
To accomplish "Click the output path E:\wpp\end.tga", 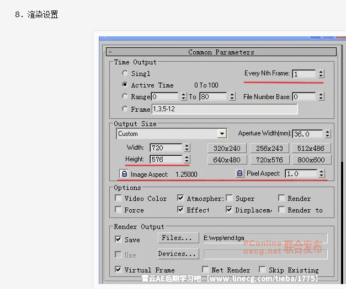I will [x=265, y=238].
